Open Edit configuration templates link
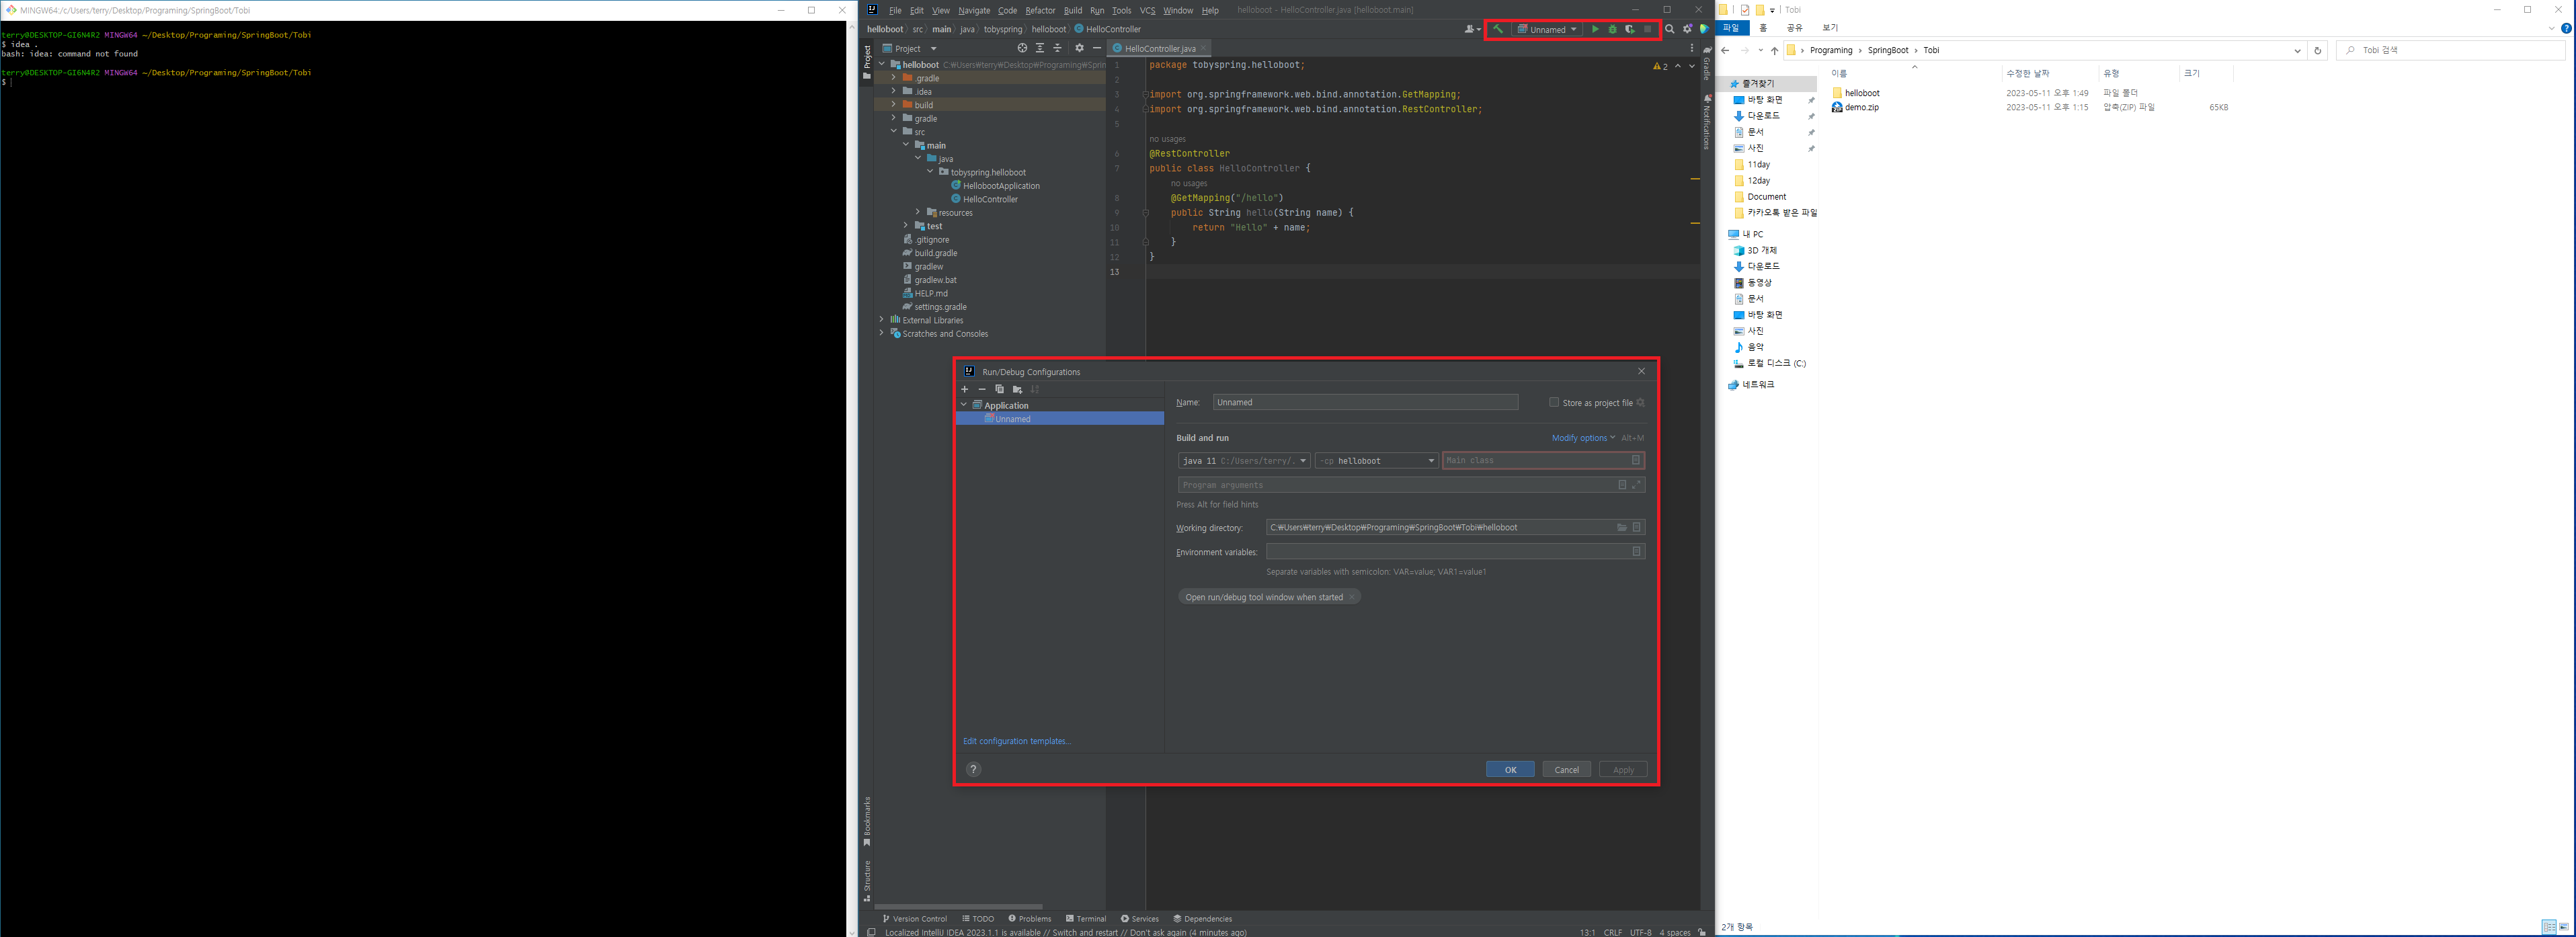The width and height of the screenshot is (2576, 937). click(1016, 741)
